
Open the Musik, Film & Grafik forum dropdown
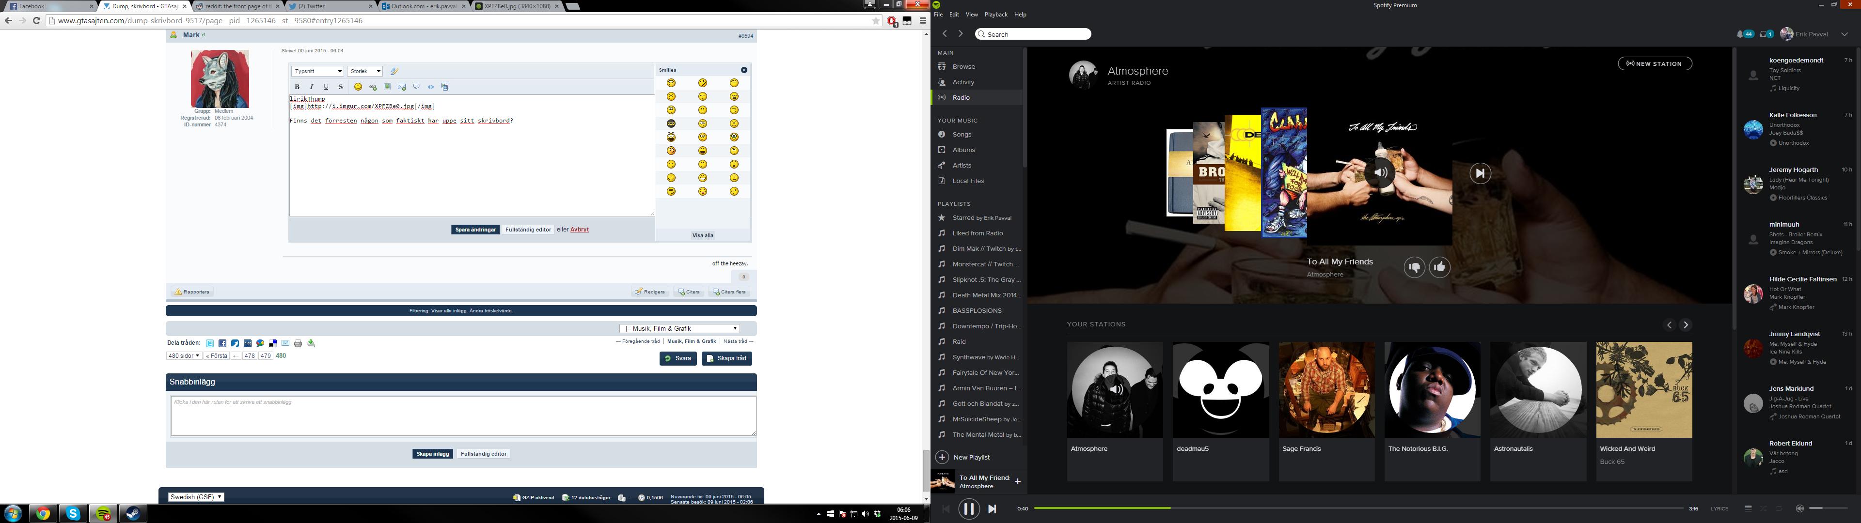(680, 328)
